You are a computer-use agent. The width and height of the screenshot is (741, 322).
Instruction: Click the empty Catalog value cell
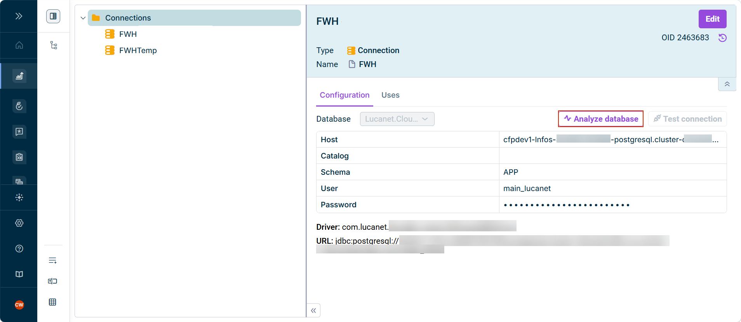pyautogui.click(x=613, y=156)
